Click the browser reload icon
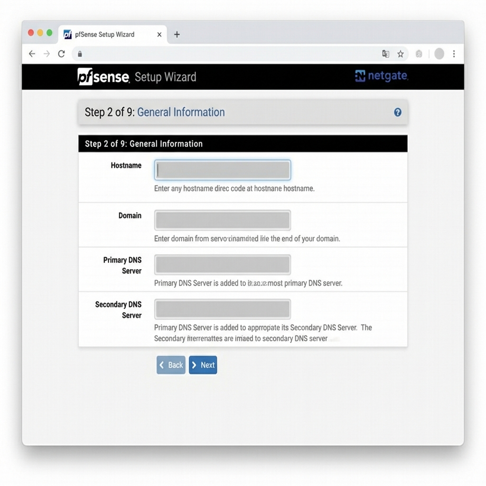The width and height of the screenshot is (486, 486). [x=61, y=54]
